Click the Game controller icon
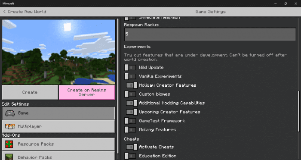This screenshot has height=160, width=301. (10, 113)
